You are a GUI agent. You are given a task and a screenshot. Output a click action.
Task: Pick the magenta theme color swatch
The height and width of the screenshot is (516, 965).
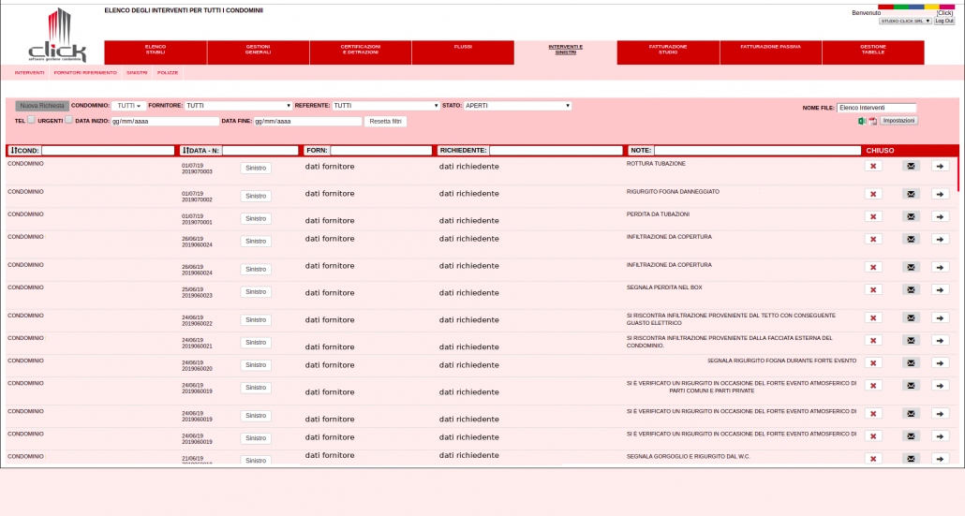(x=947, y=7)
